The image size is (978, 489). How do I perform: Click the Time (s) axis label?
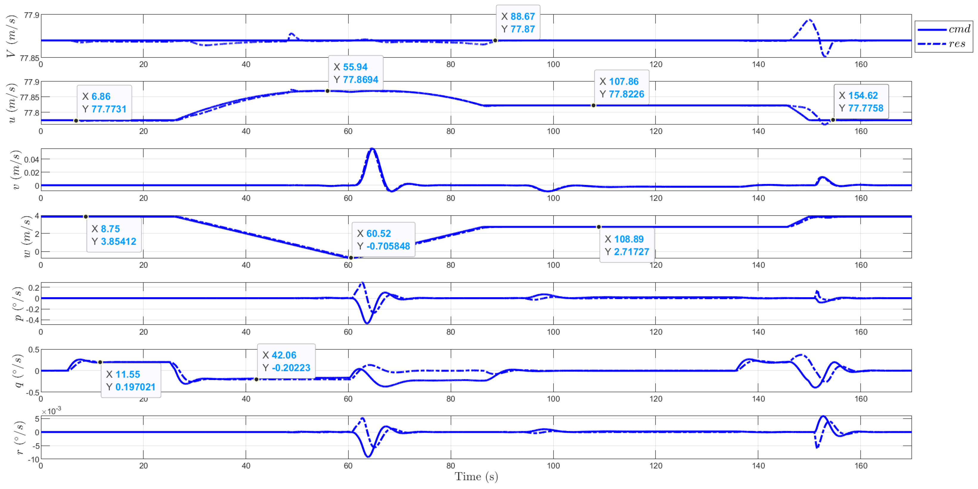pos(476,477)
